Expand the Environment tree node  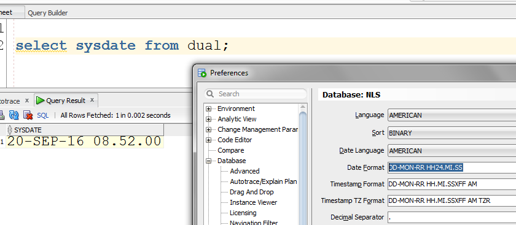[209, 109]
